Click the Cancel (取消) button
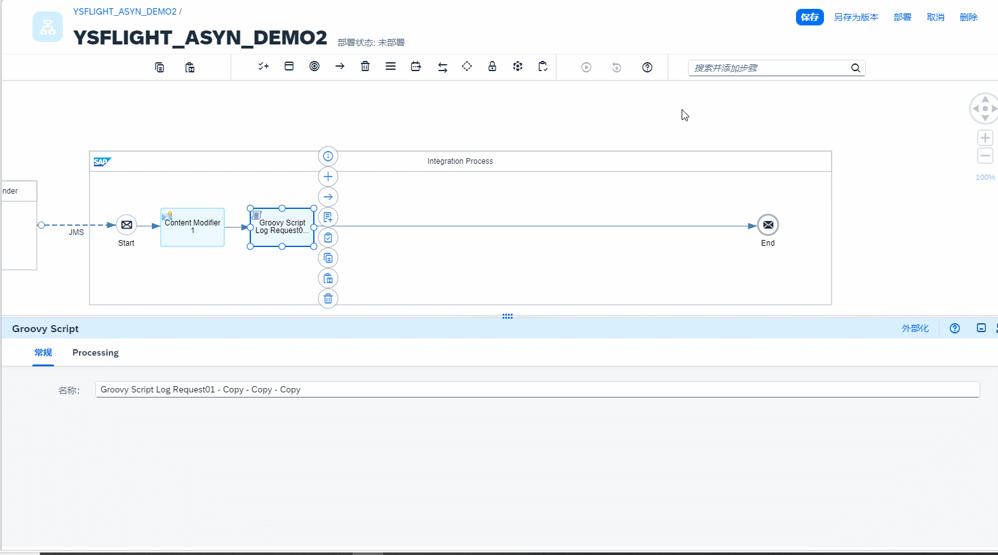Viewport: 998px width, 555px height. click(x=936, y=17)
